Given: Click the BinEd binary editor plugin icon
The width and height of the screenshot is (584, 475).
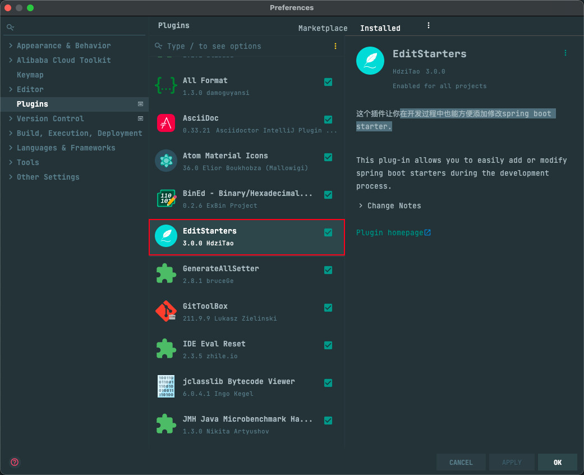Looking at the screenshot, I should point(166,198).
